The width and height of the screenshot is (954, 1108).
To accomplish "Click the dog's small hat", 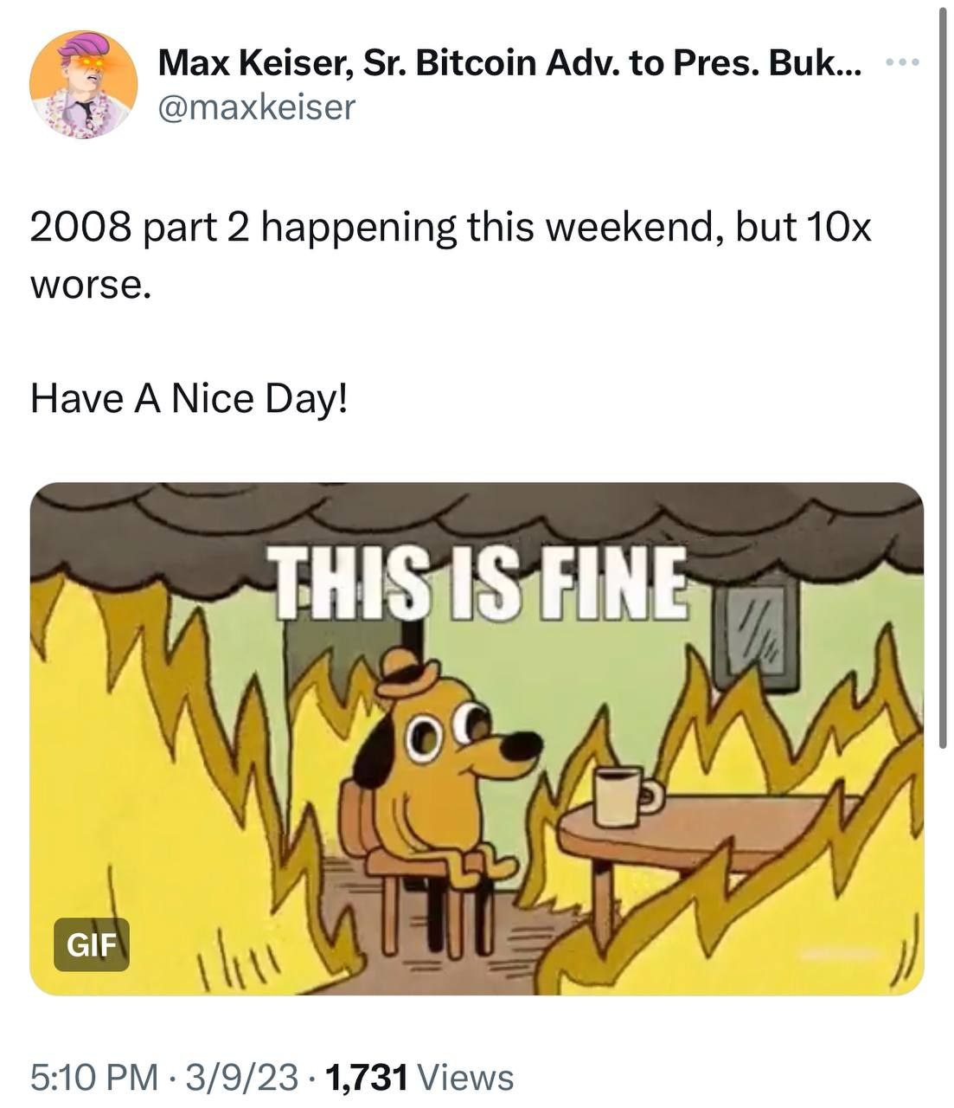I will [x=407, y=673].
